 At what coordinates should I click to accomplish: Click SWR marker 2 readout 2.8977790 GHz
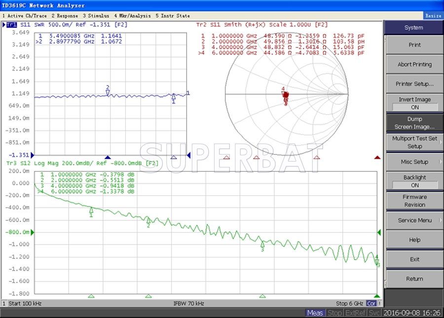click(x=72, y=41)
